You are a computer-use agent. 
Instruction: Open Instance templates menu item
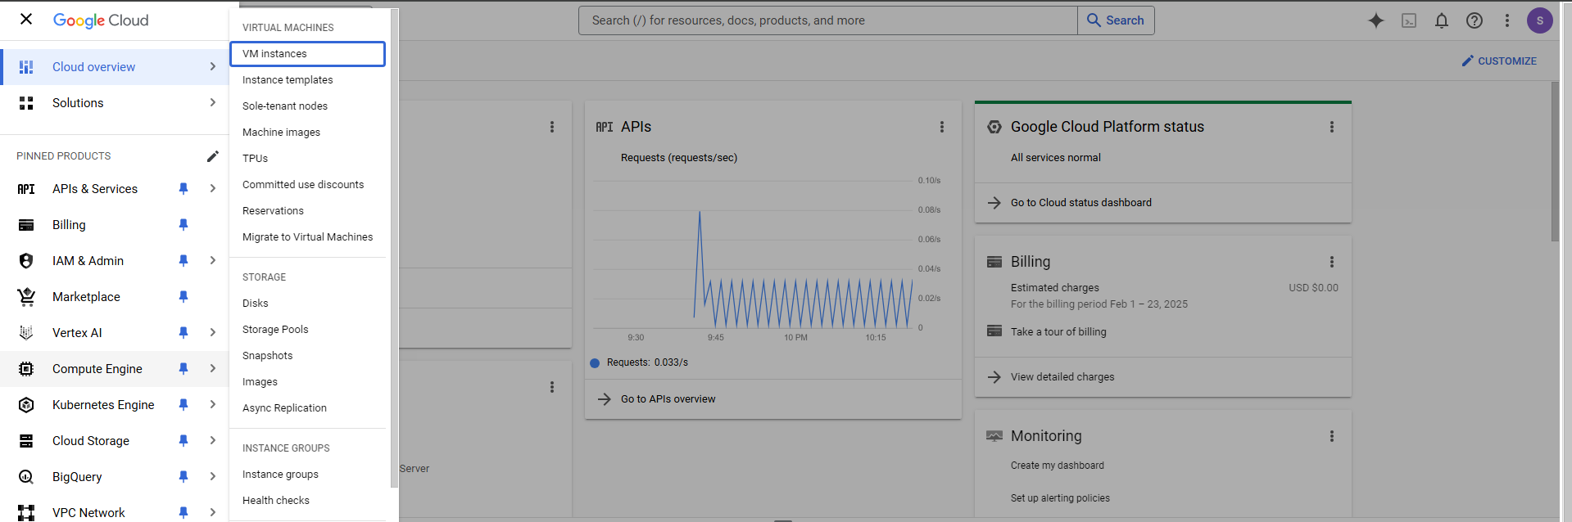click(307, 80)
